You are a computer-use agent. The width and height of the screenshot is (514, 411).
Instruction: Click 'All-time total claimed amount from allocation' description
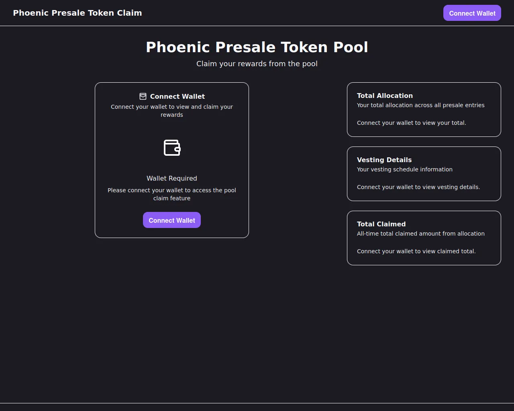(x=420, y=234)
